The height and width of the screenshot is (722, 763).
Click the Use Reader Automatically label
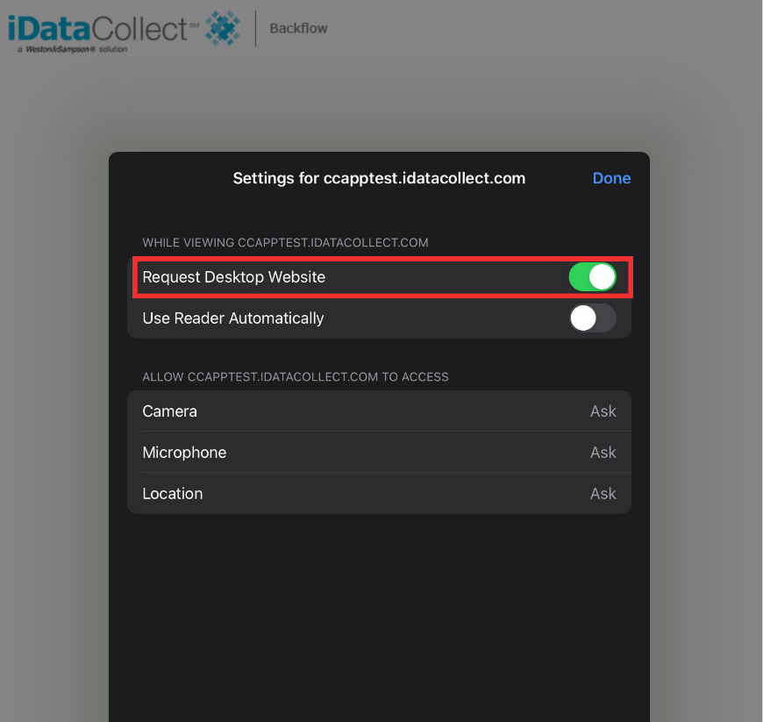pos(233,318)
